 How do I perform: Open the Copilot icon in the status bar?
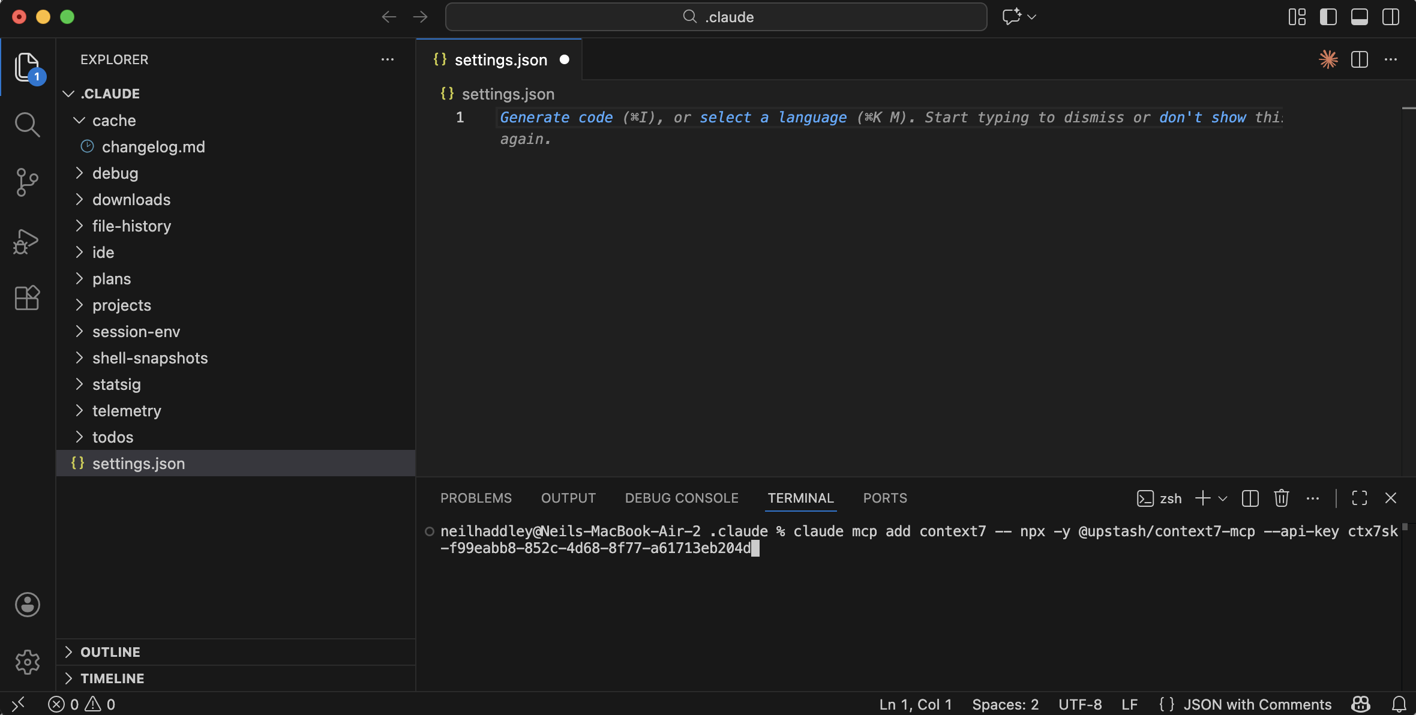point(1361,704)
